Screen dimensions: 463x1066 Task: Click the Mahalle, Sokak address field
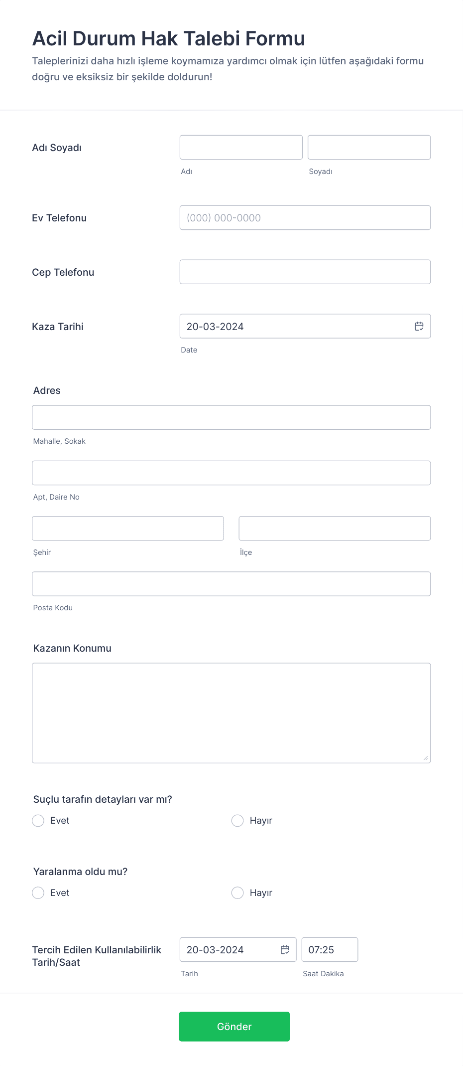point(231,417)
